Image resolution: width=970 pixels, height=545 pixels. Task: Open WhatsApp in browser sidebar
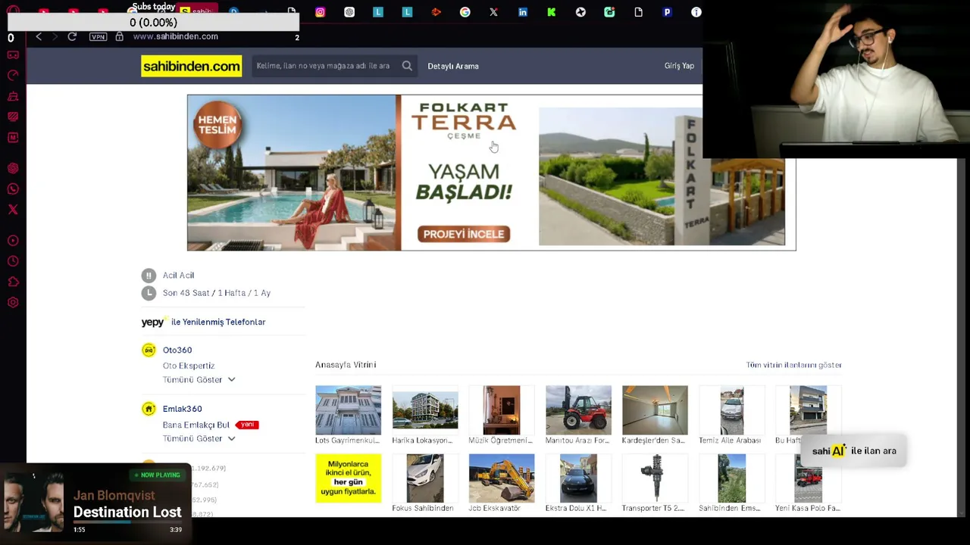[x=13, y=188]
